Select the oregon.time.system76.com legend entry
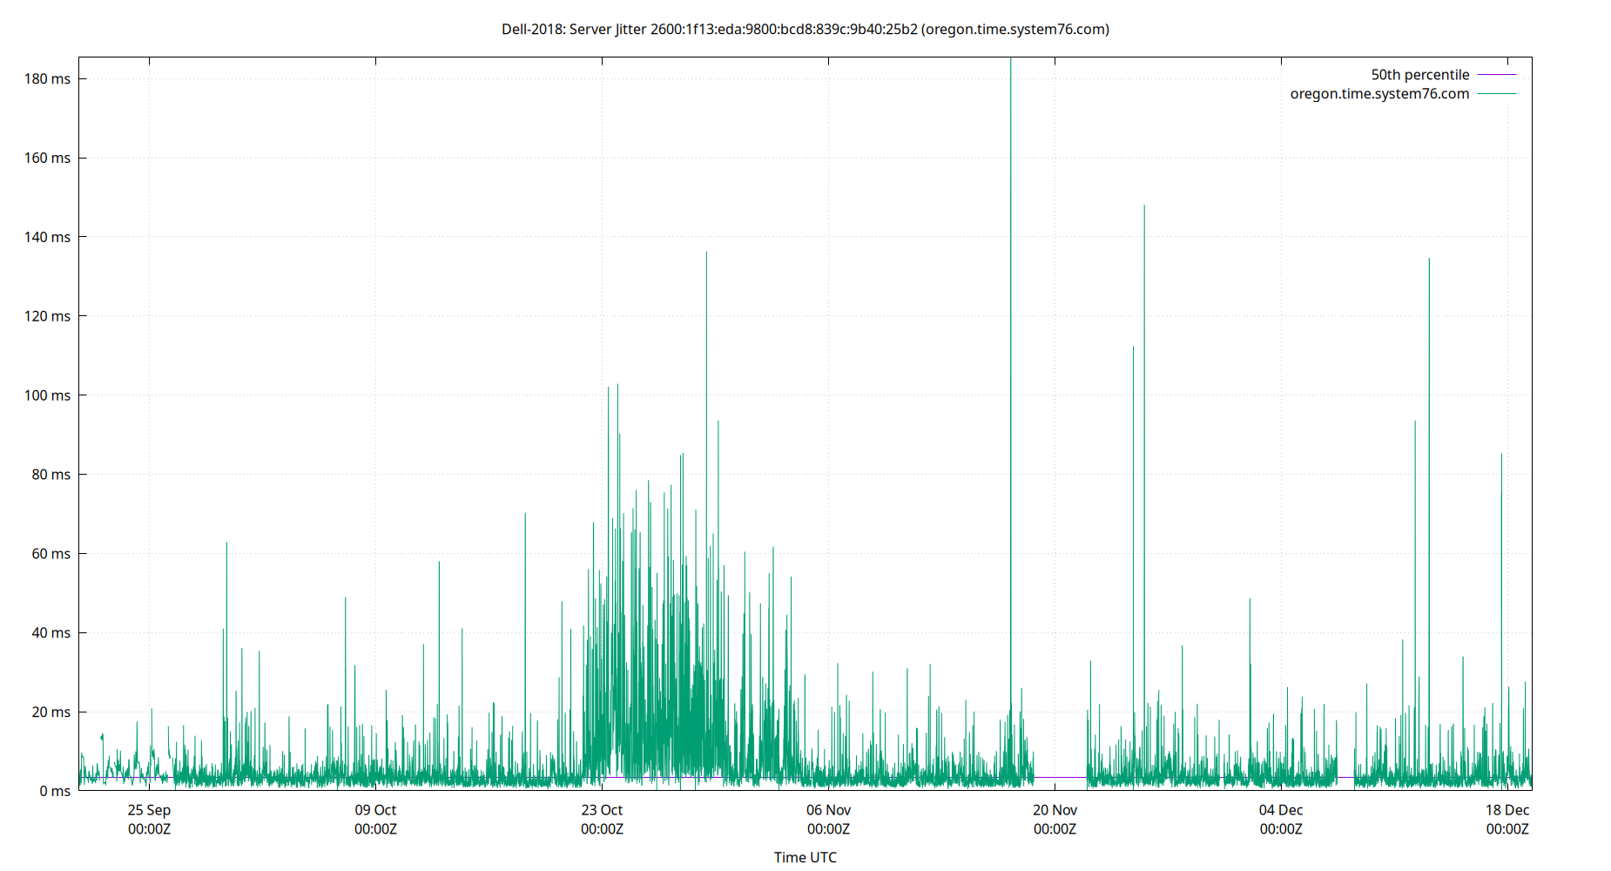 [x=1379, y=93]
